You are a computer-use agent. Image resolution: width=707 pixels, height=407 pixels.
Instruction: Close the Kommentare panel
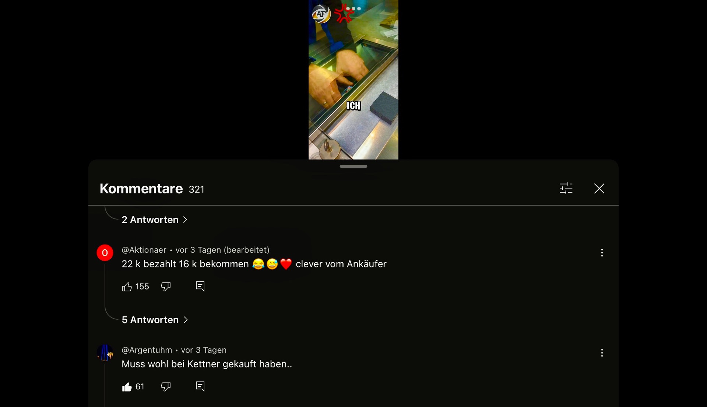(x=599, y=188)
